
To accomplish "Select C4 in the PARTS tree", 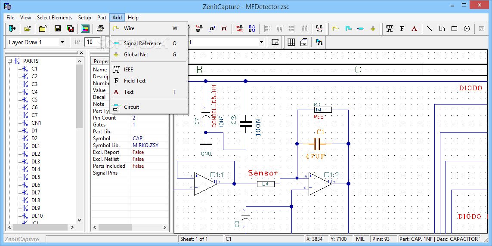I will point(34,92).
